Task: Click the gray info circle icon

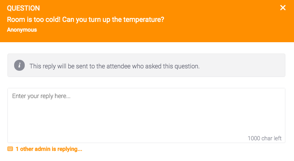Action: tap(19, 65)
